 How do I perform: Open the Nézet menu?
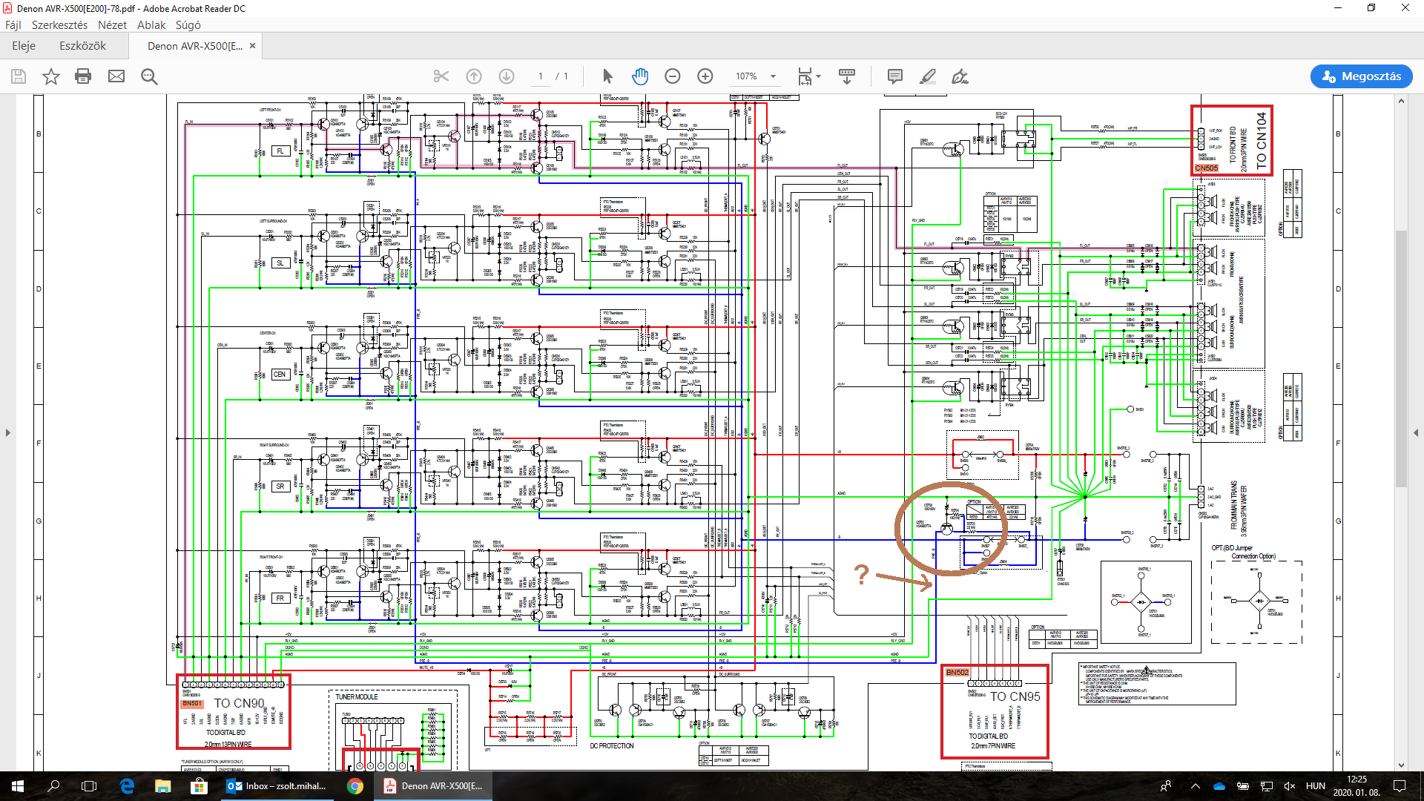click(x=112, y=24)
